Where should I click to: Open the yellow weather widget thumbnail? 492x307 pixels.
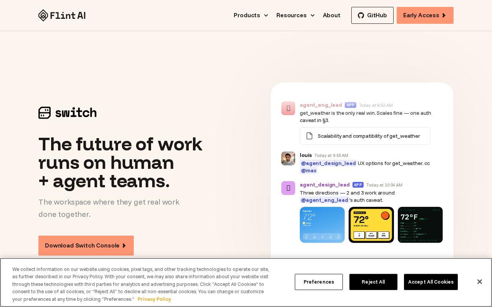[x=371, y=225]
